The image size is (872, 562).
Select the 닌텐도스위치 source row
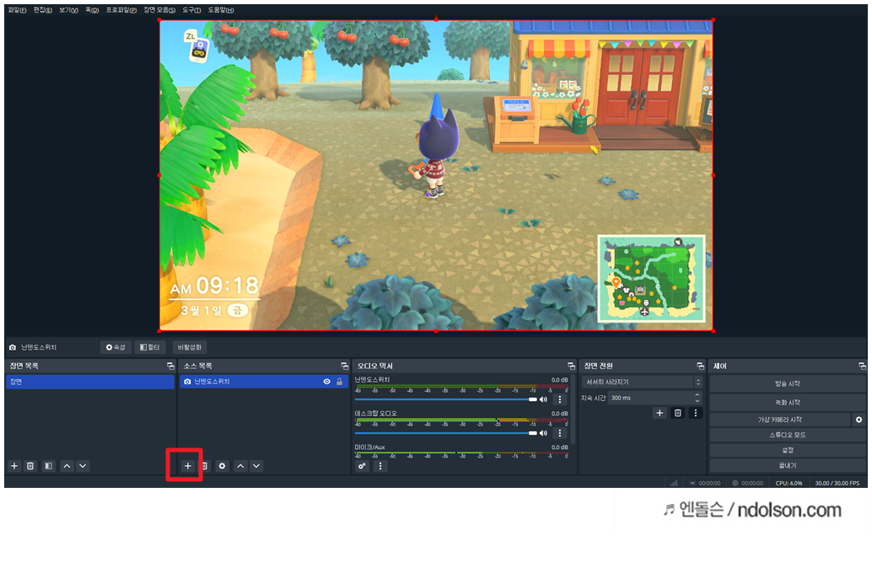click(264, 382)
